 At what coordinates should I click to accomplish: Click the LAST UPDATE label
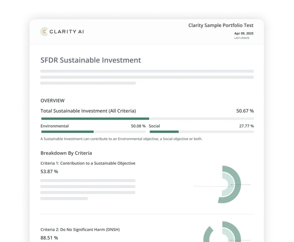[x=242, y=38]
